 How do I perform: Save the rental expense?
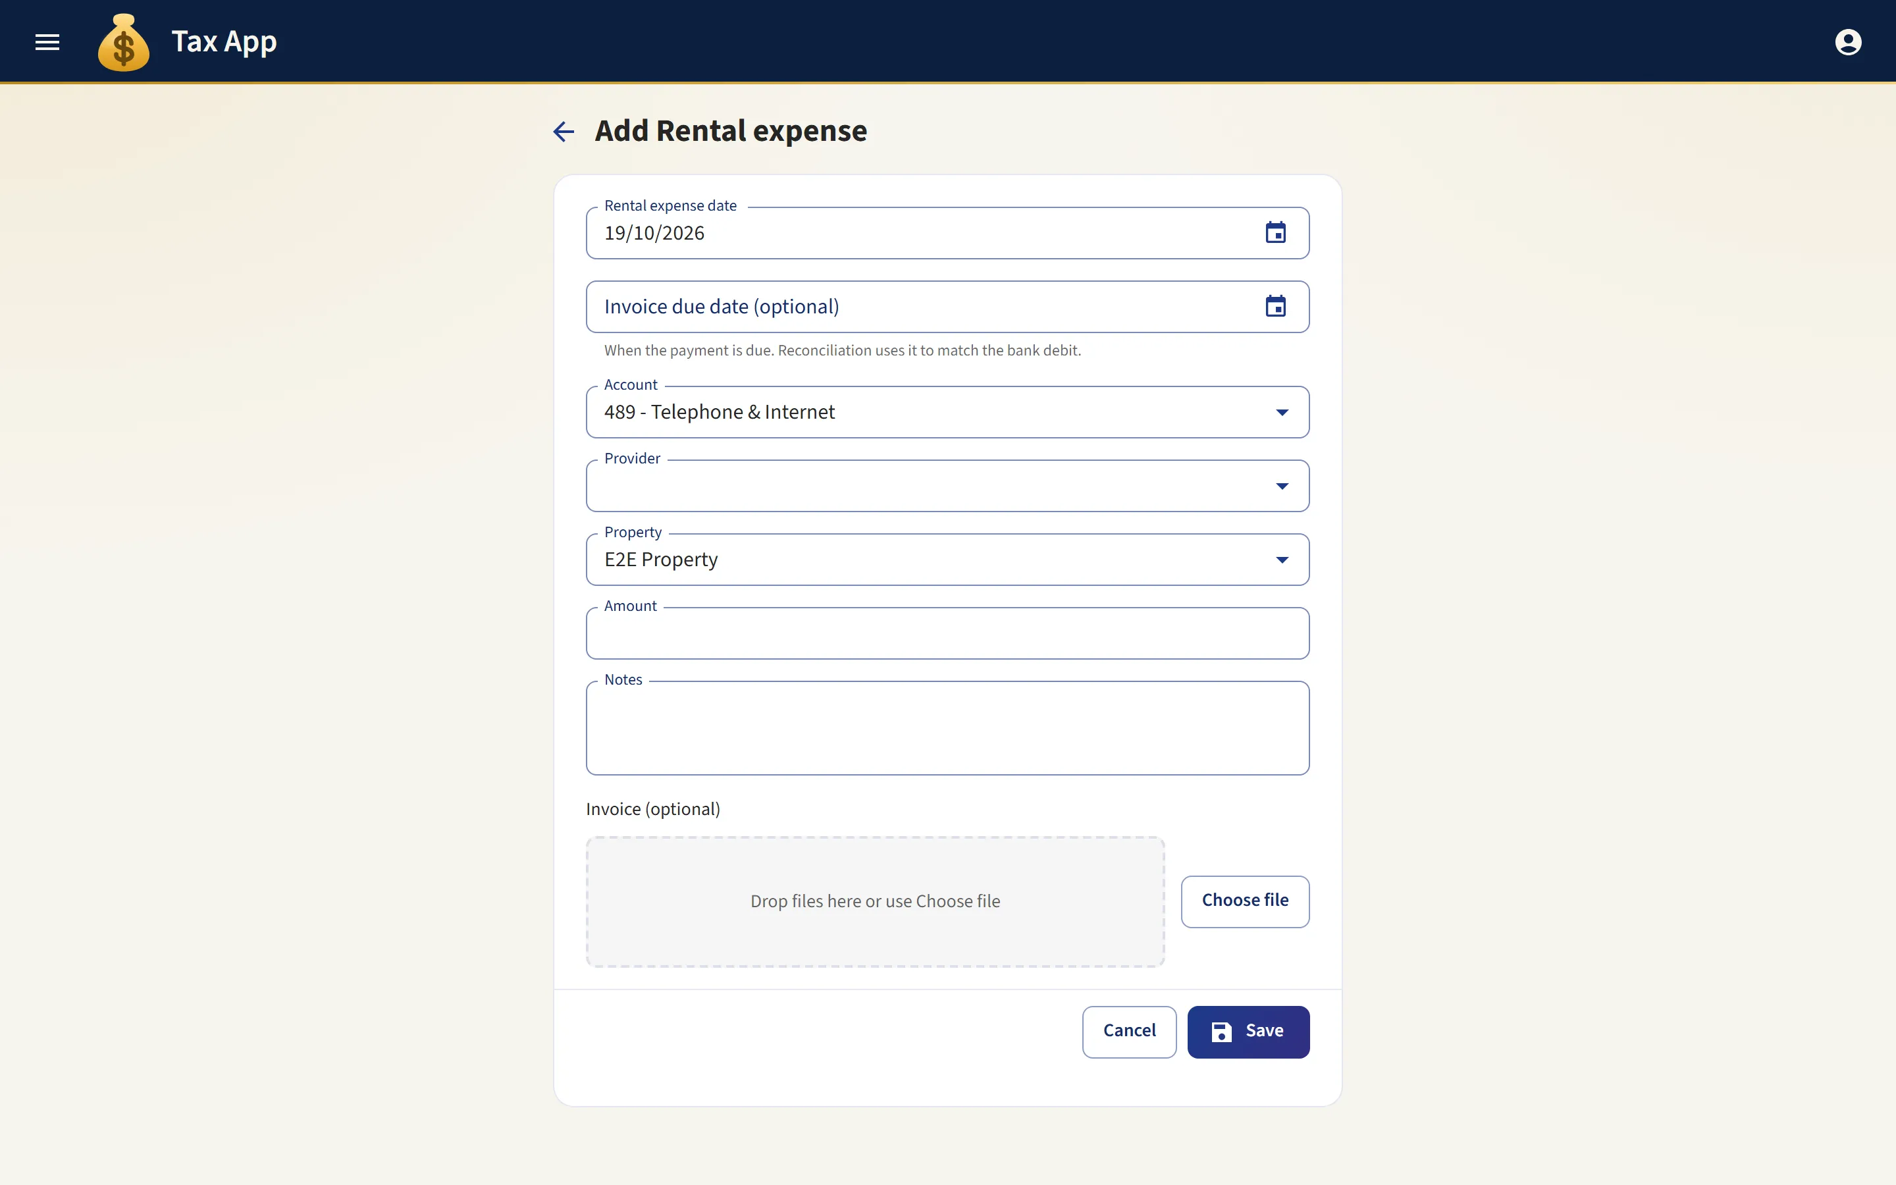pyautogui.click(x=1248, y=1032)
